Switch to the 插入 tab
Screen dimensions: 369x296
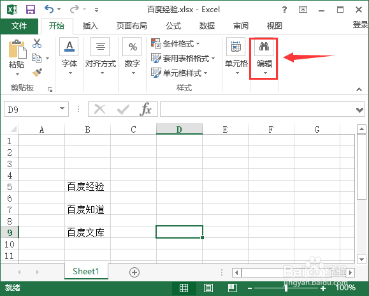pos(90,26)
